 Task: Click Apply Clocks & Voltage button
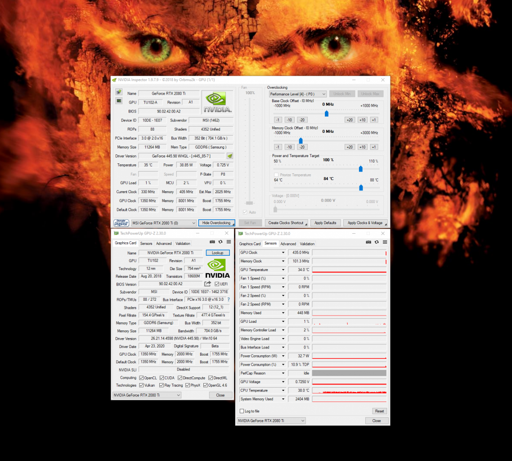click(365, 223)
